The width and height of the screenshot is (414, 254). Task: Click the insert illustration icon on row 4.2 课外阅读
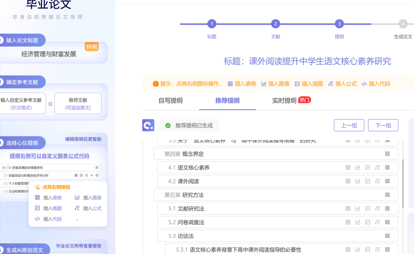(368, 181)
